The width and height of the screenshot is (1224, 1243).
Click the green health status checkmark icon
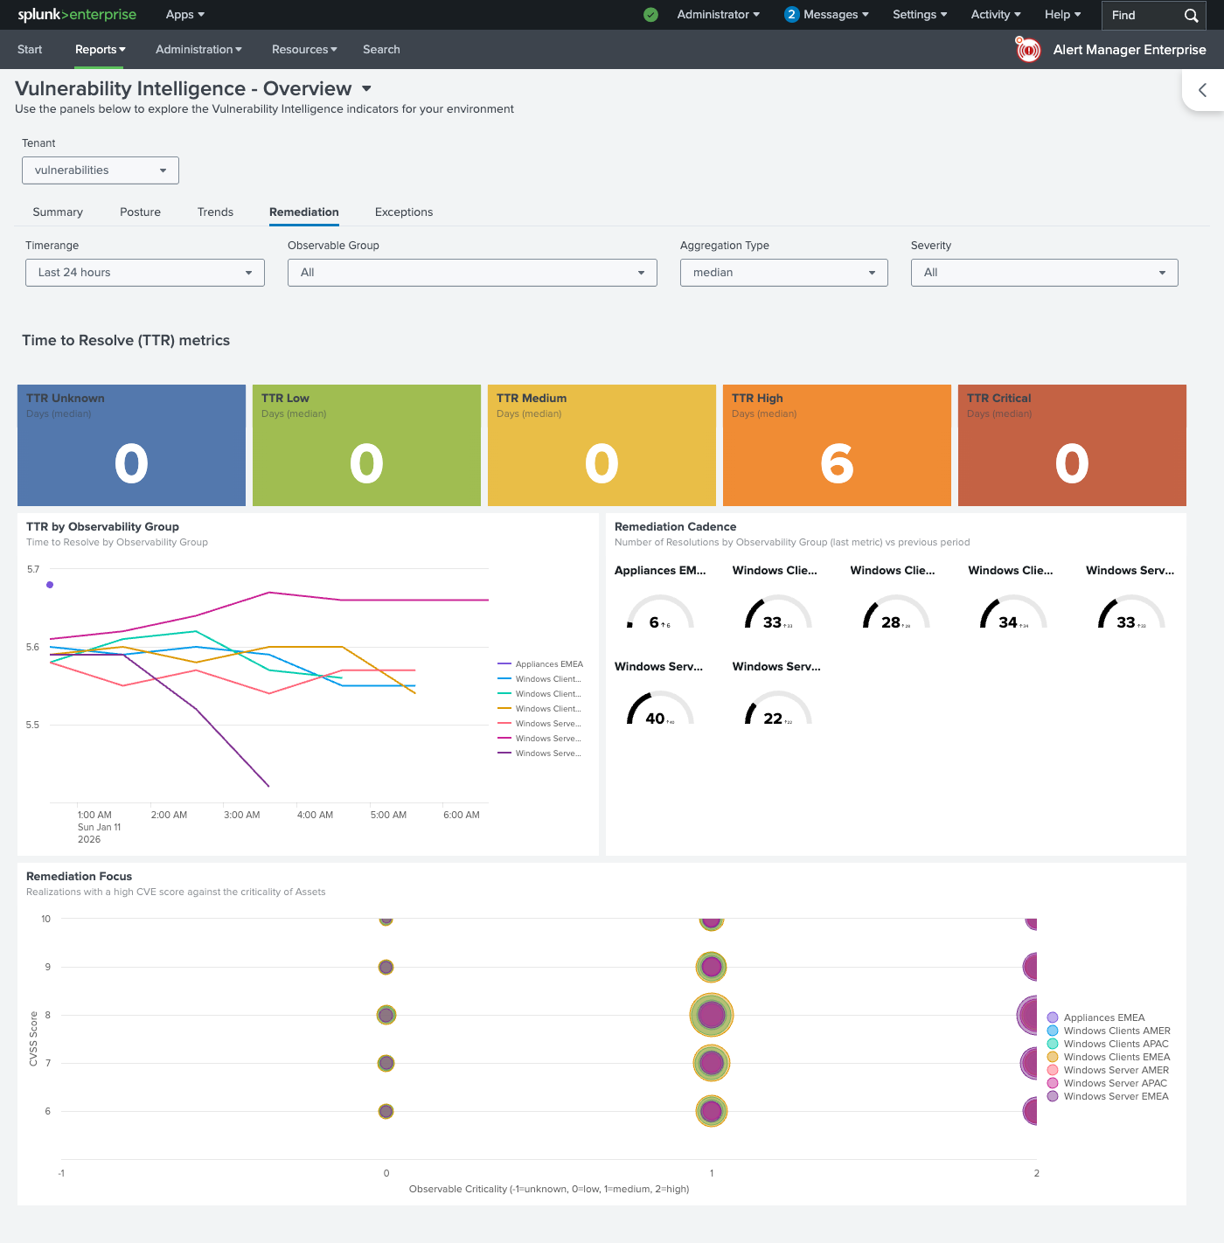click(650, 15)
